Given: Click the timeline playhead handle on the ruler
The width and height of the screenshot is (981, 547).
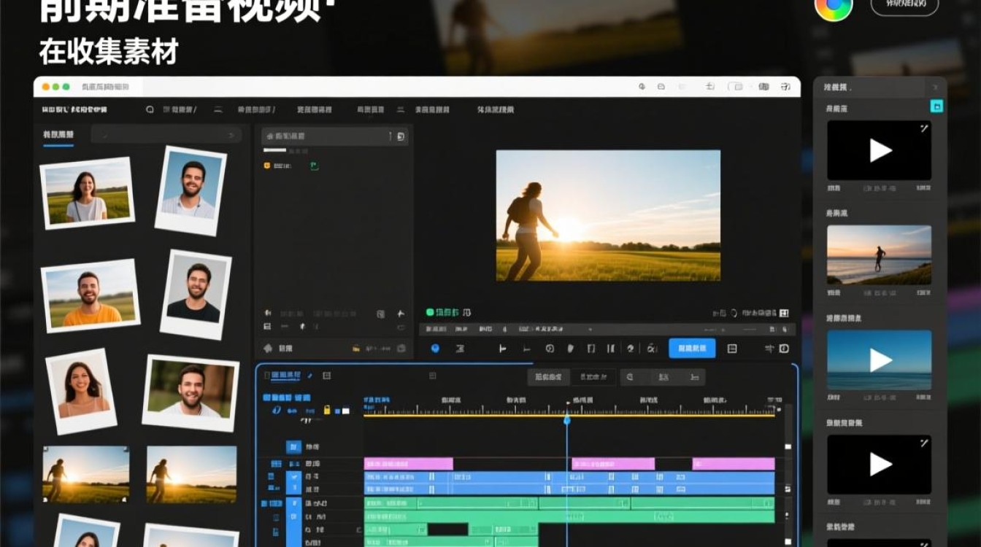Looking at the screenshot, I should coord(566,419).
